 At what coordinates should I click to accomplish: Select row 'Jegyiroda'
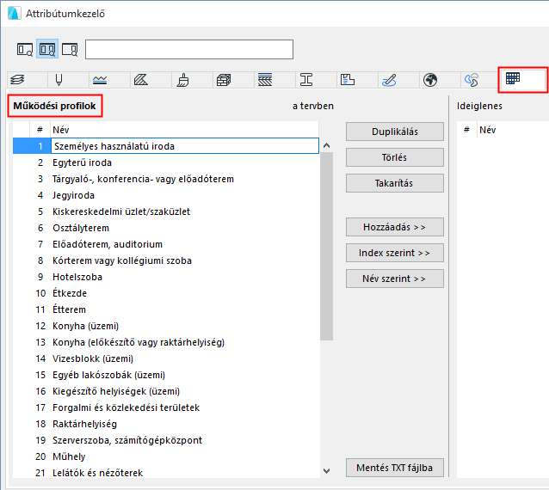(x=166, y=195)
